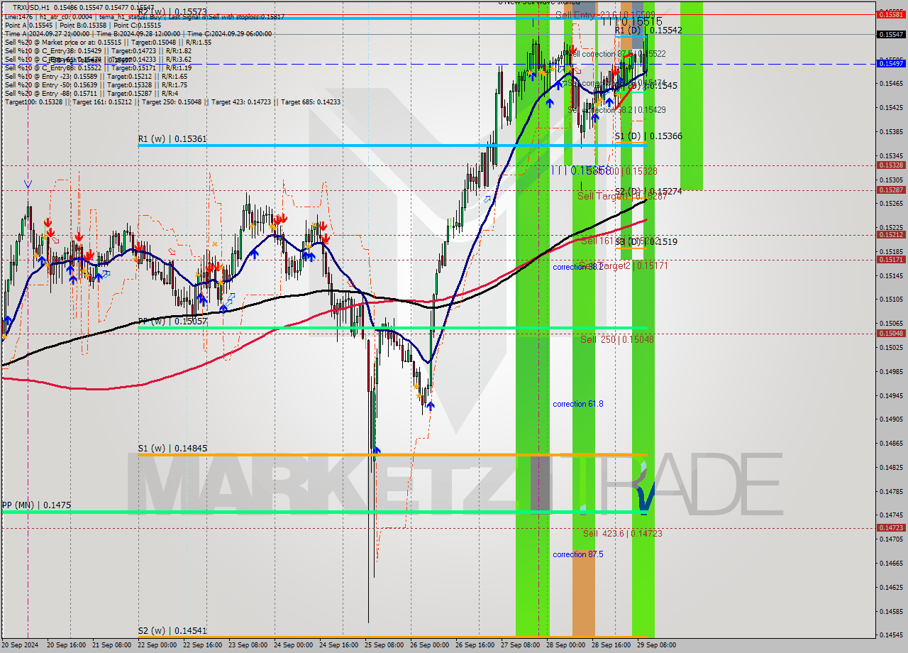Click the blue up arrow near the 25 Sep low

pyautogui.click(x=376, y=449)
